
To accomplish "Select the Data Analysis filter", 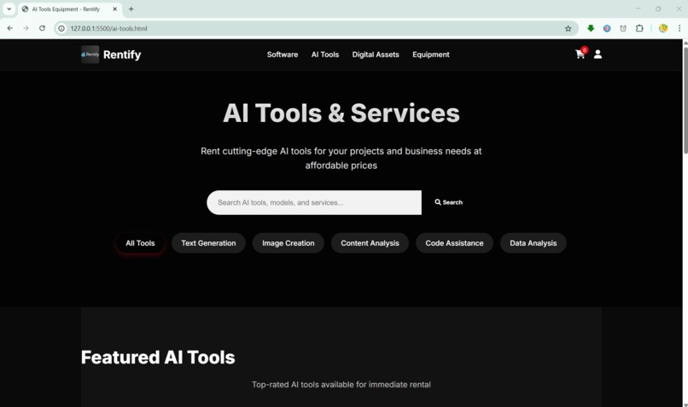I will click(533, 243).
